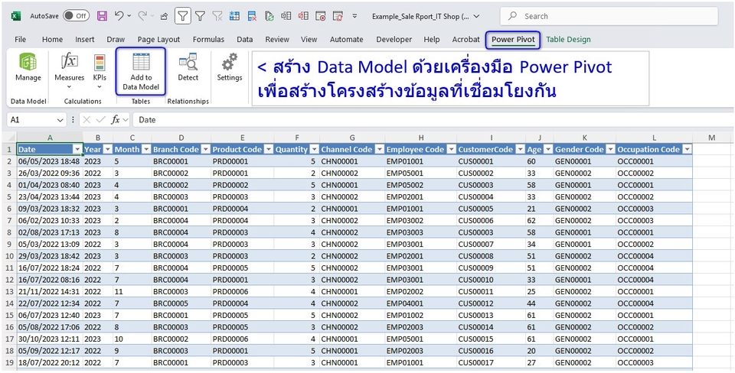Open the Year column filter dropdown

(107, 149)
